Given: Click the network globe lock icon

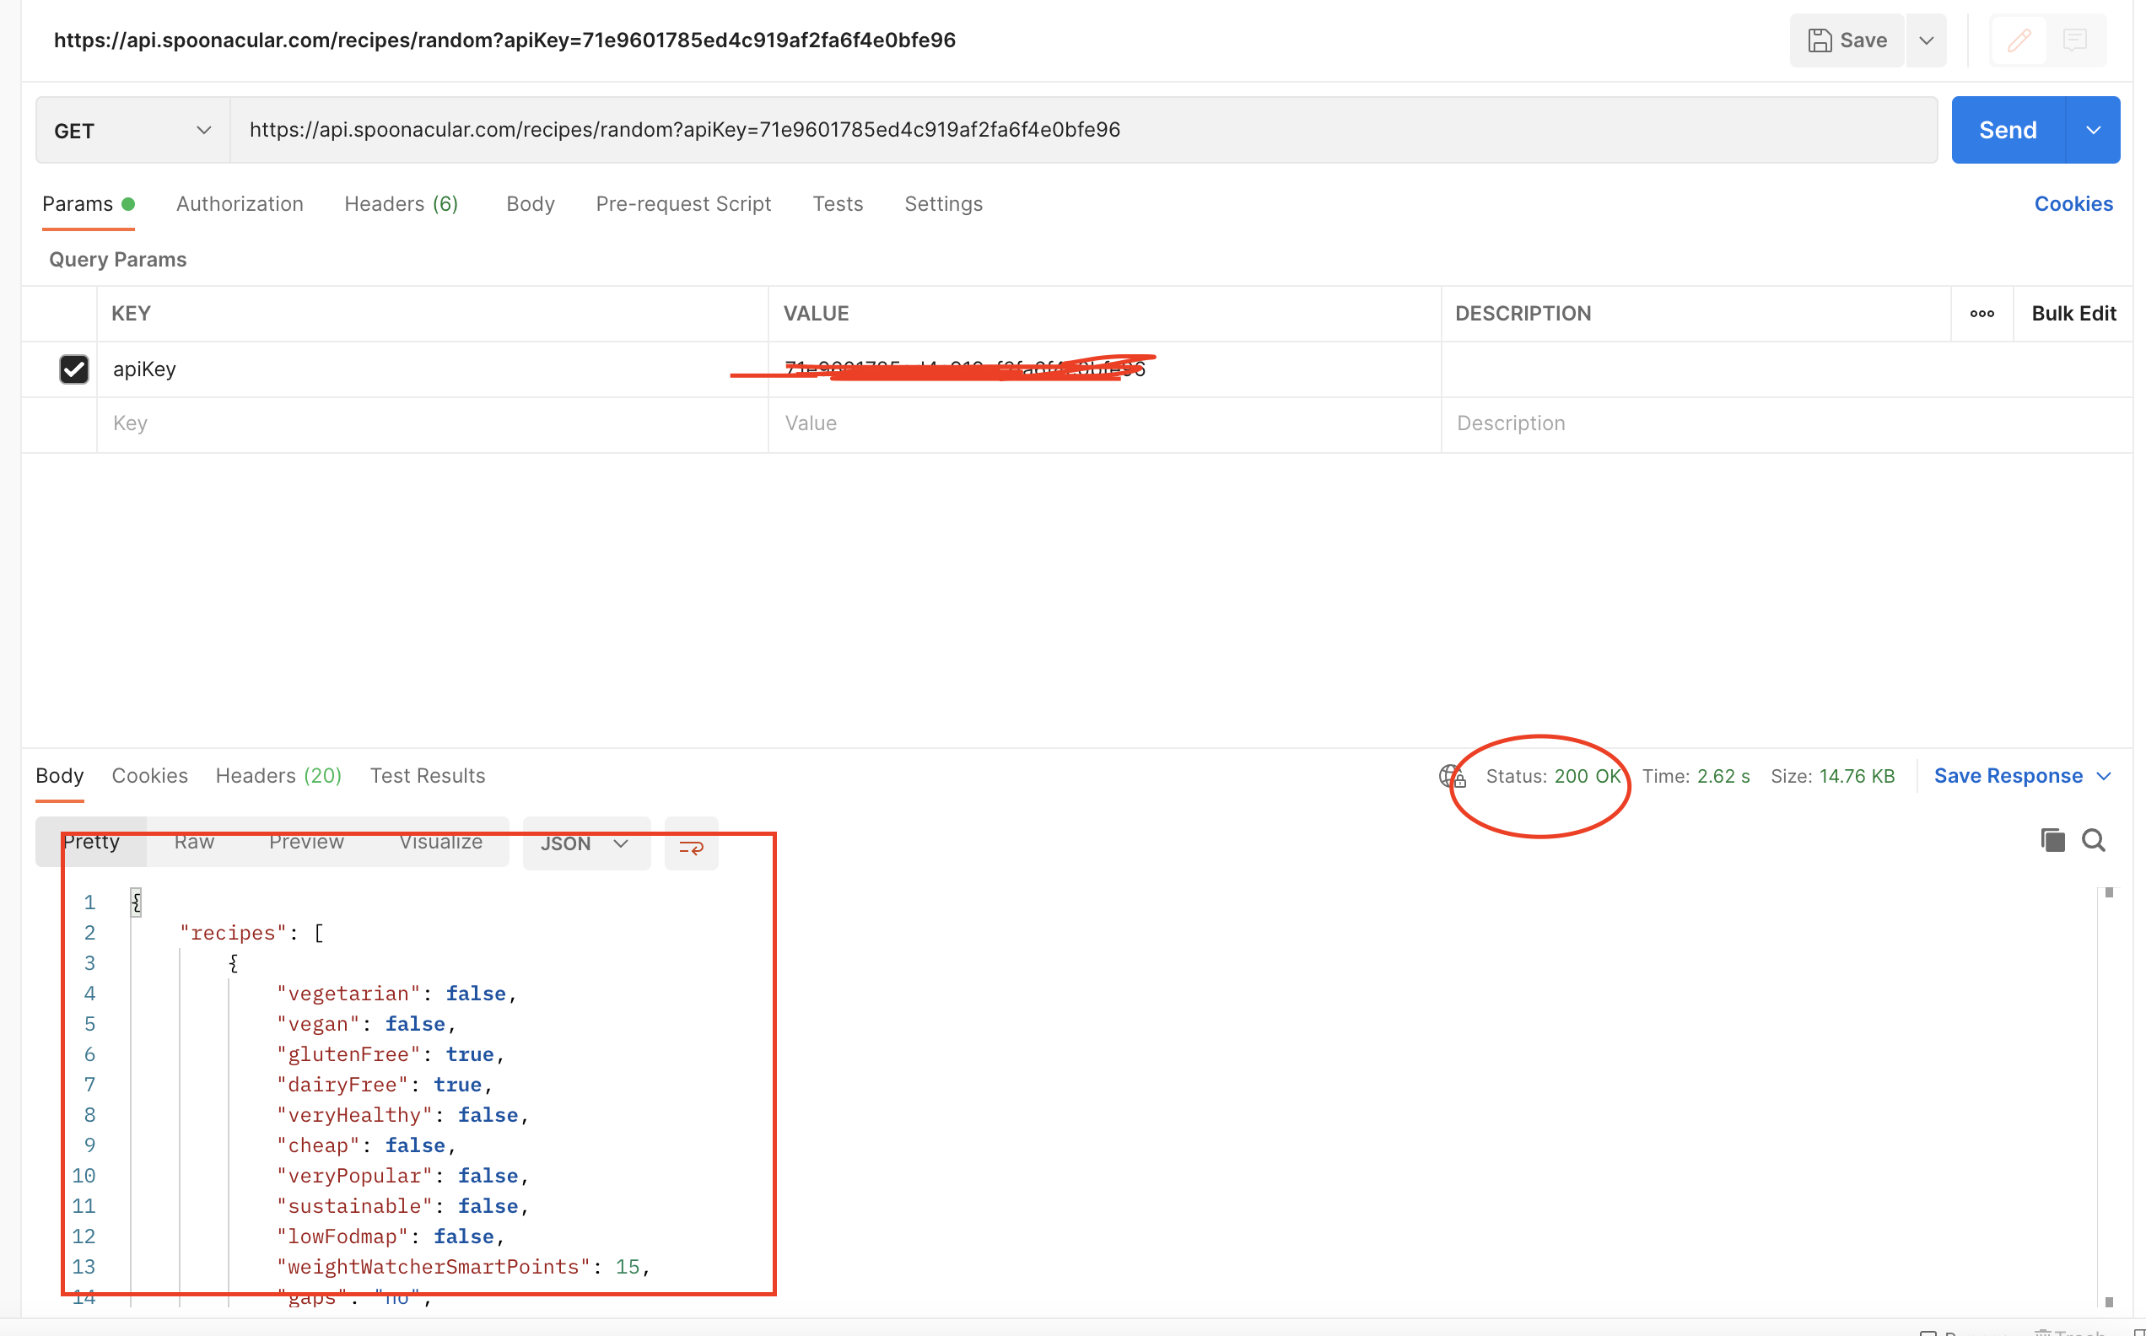Looking at the screenshot, I should click(x=1452, y=777).
